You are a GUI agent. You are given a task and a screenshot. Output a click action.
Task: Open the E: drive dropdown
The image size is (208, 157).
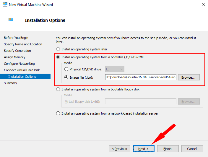(x=115, y=69)
